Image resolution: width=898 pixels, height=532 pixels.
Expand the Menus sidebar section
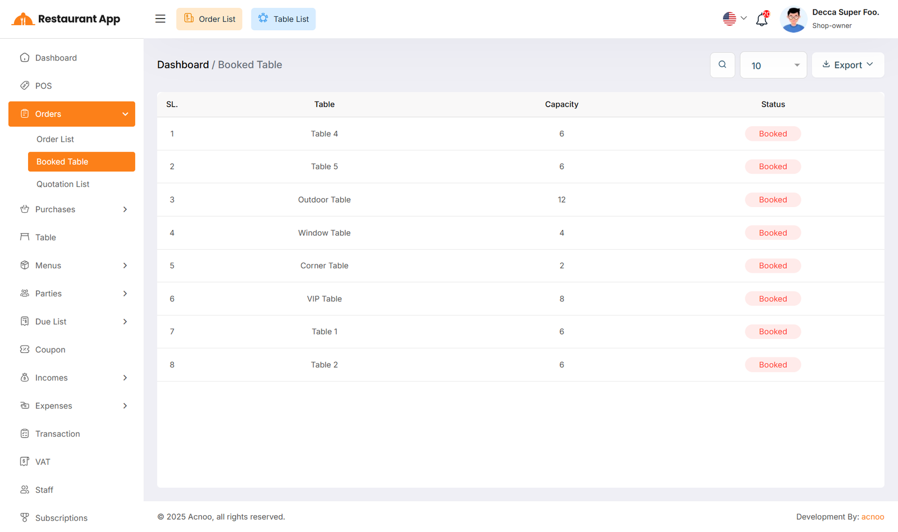tap(72, 265)
